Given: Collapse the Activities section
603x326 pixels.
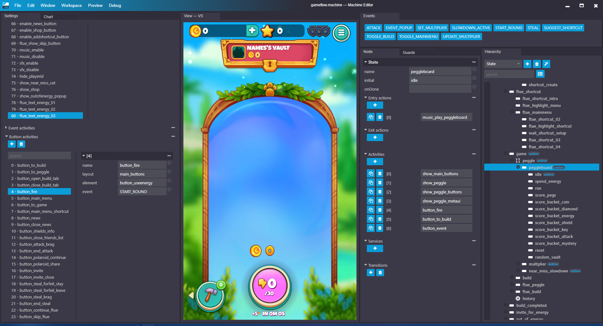Looking at the screenshot, I should pyautogui.click(x=366, y=154).
